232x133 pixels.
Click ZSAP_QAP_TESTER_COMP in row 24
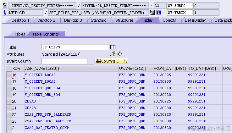[47, 128]
